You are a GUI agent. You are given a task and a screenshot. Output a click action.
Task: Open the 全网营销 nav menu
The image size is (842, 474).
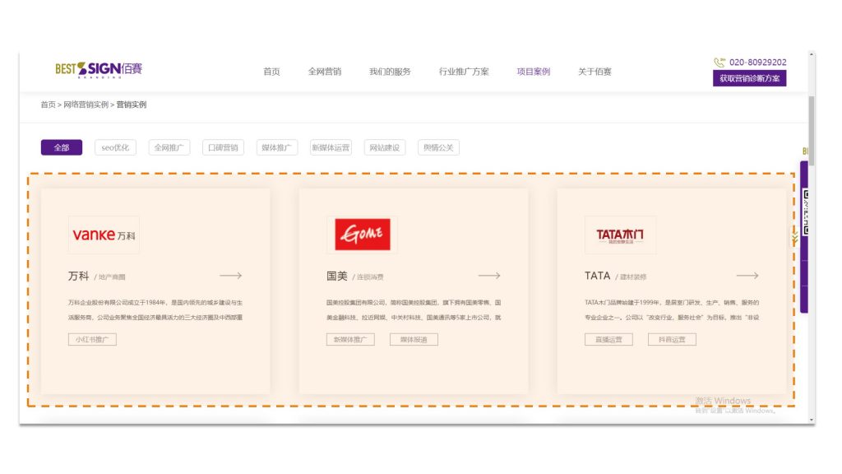pyautogui.click(x=325, y=72)
